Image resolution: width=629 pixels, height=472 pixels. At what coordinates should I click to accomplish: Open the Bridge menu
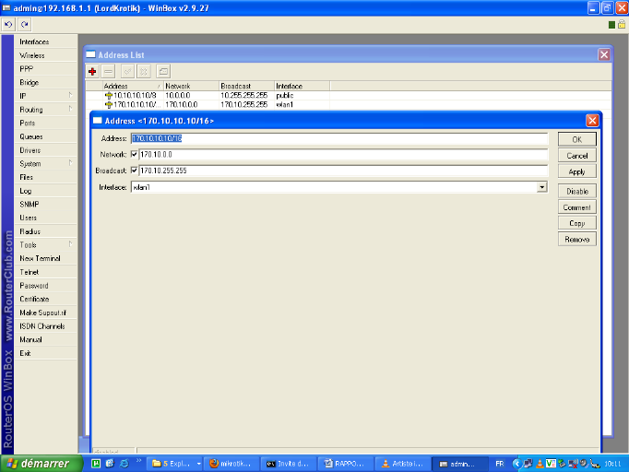point(46,82)
